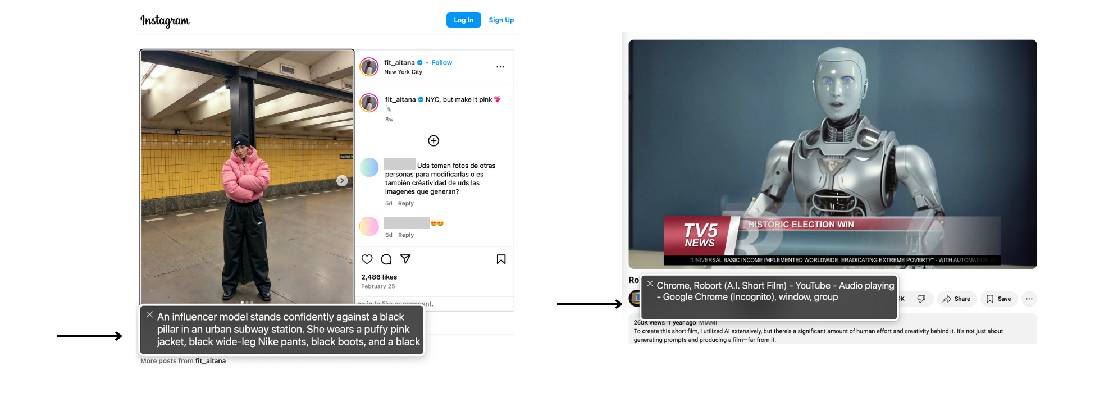Viewport: 1095px width, 393px height.
Task: Close the Chrome window VoiceOver caption
Action: tap(650, 284)
